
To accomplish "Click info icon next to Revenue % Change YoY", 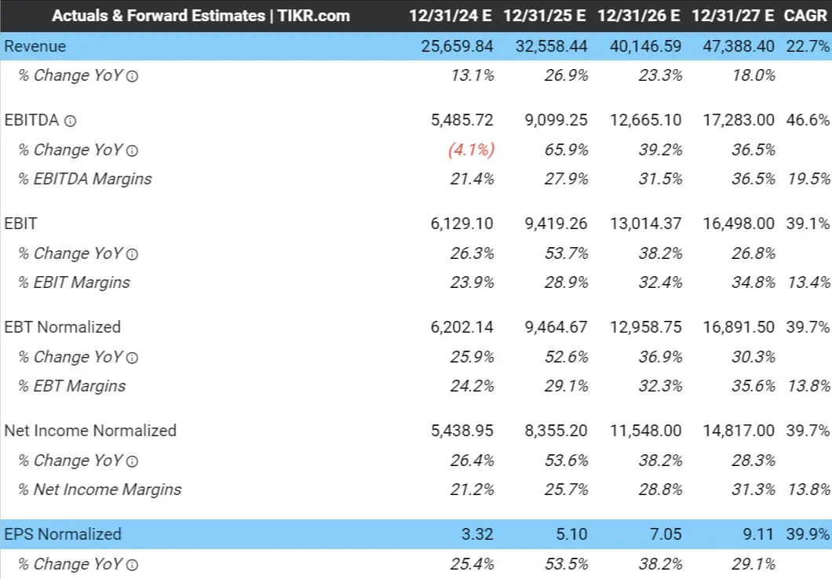I will 132,76.
